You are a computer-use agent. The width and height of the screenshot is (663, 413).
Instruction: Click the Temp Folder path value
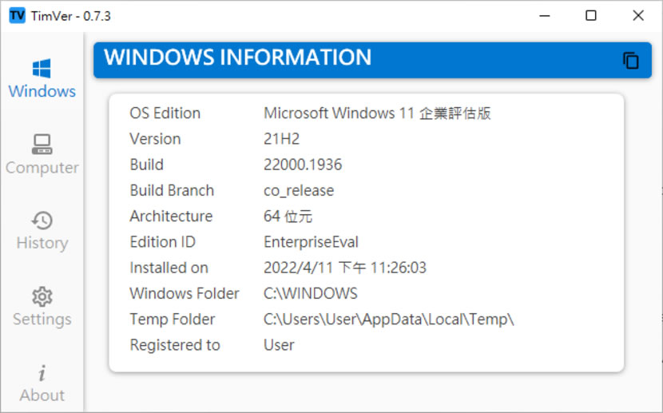tap(388, 320)
